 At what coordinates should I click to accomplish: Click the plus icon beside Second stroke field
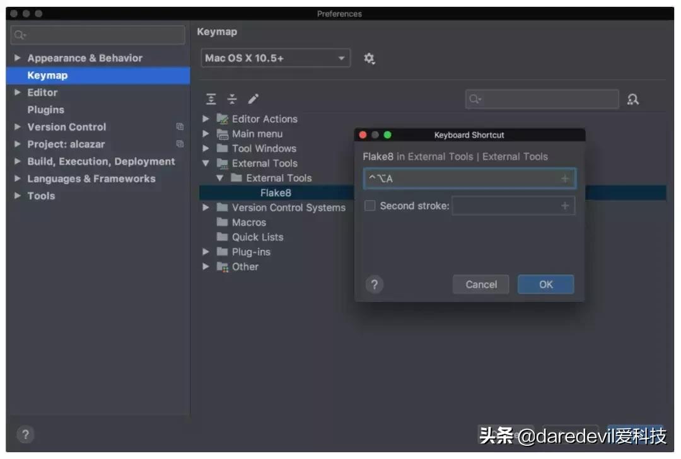(564, 205)
